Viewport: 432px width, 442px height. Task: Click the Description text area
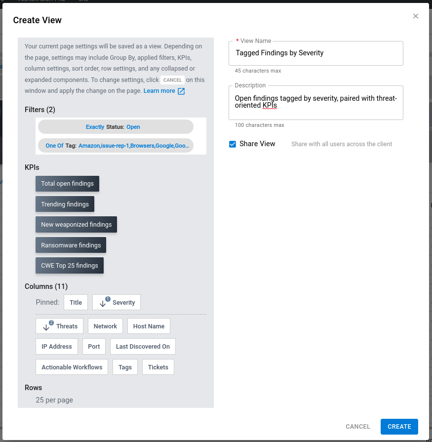tap(316, 102)
